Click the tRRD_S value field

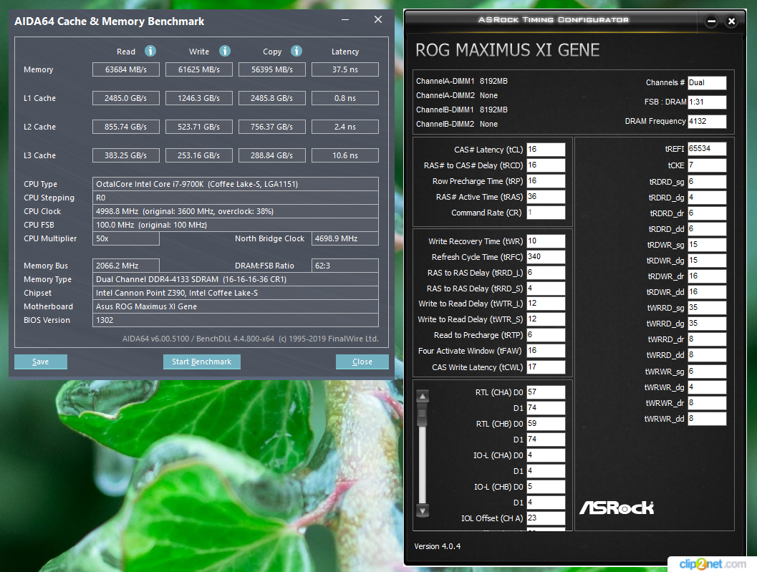click(546, 289)
